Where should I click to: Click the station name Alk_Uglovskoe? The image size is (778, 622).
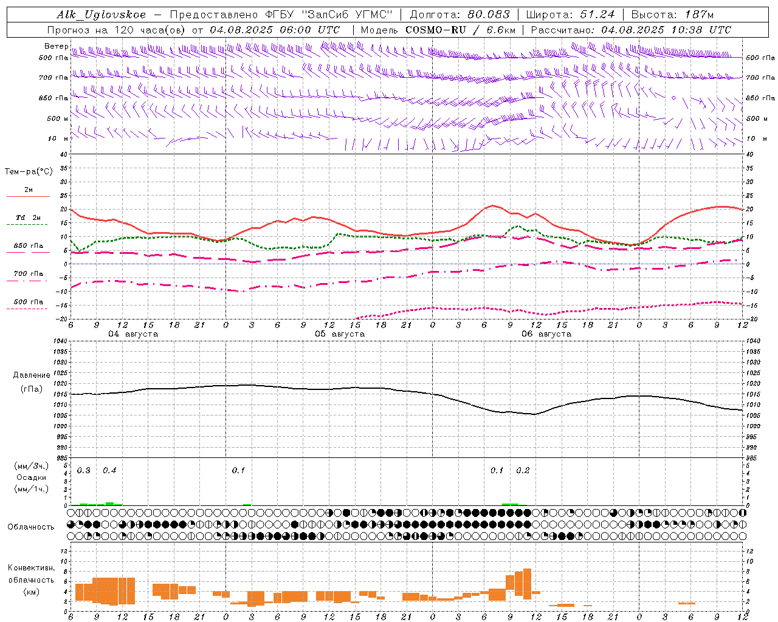(x=102, y=15)
